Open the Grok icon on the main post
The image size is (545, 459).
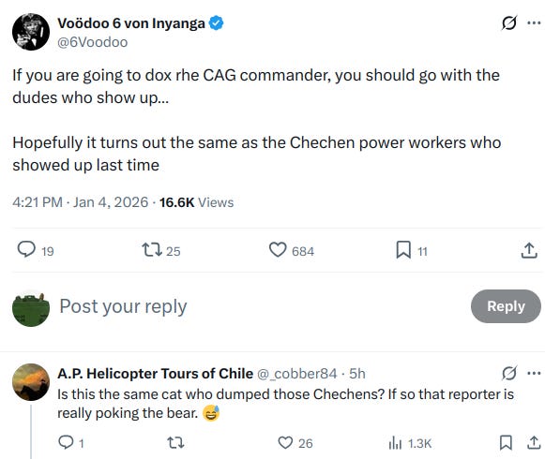[509, 23]
